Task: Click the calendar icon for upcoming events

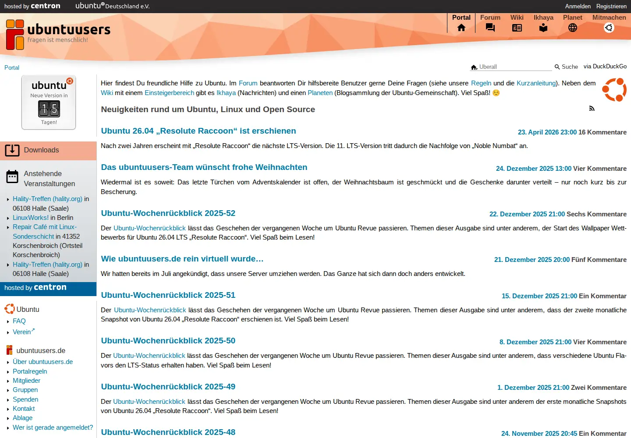Action: [12, 177]
